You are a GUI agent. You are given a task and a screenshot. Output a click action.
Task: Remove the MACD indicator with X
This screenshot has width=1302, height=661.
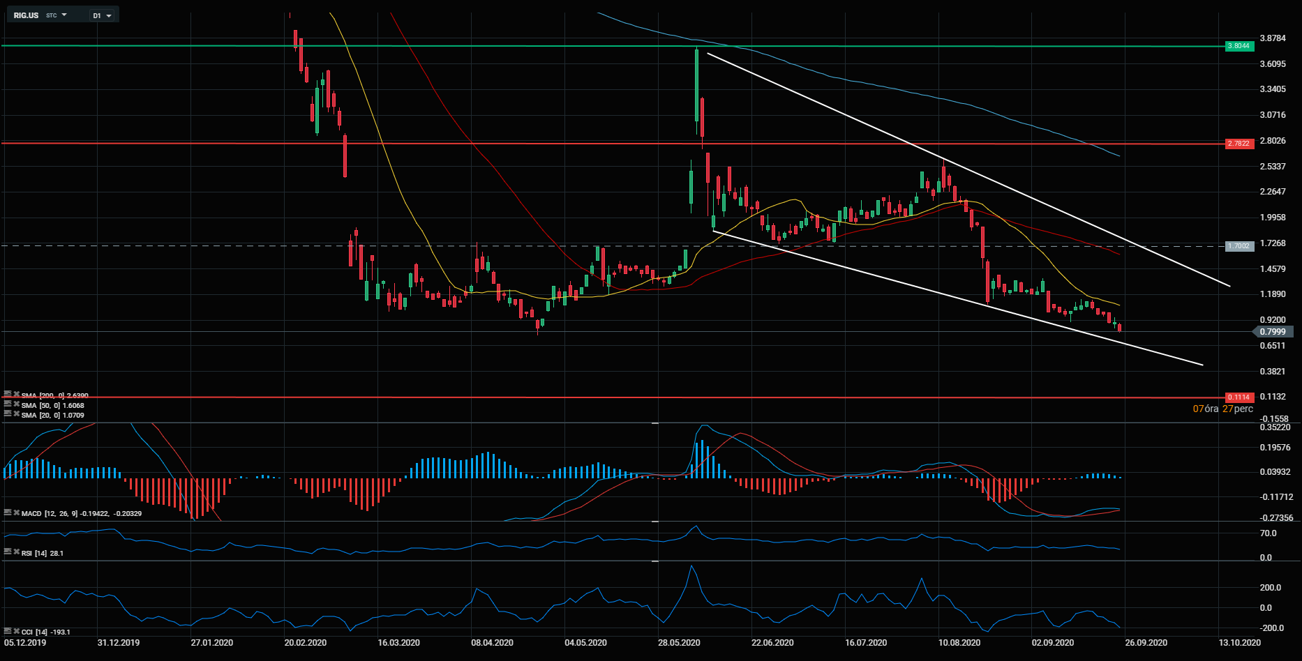click(x=16, y=512)
